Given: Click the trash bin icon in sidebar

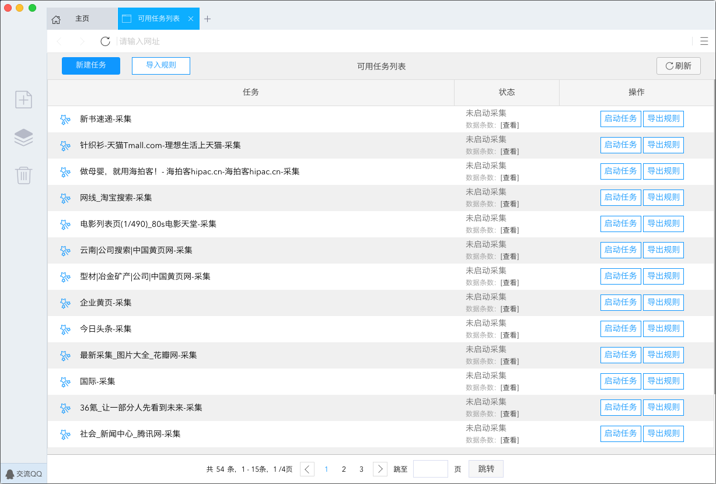Looking at the screenshot, I should coord(23,175).
